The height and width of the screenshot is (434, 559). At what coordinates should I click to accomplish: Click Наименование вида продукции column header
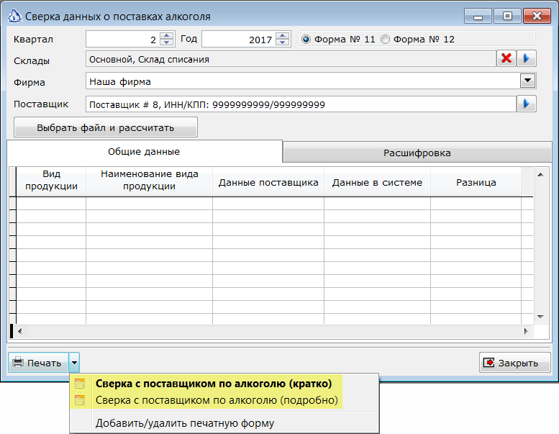(150, 181)
